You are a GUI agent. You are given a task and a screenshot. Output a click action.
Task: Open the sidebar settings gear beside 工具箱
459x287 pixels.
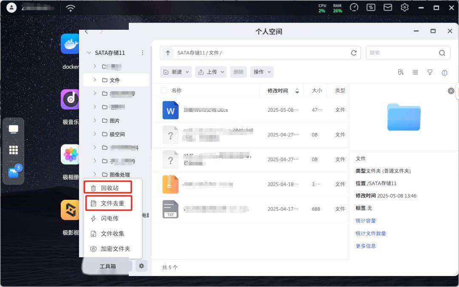(x=142, y=266)
